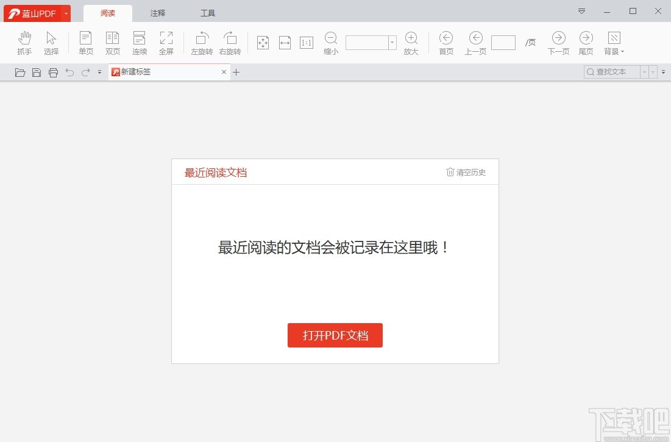Zoom out using 缩小

[330, 41]
